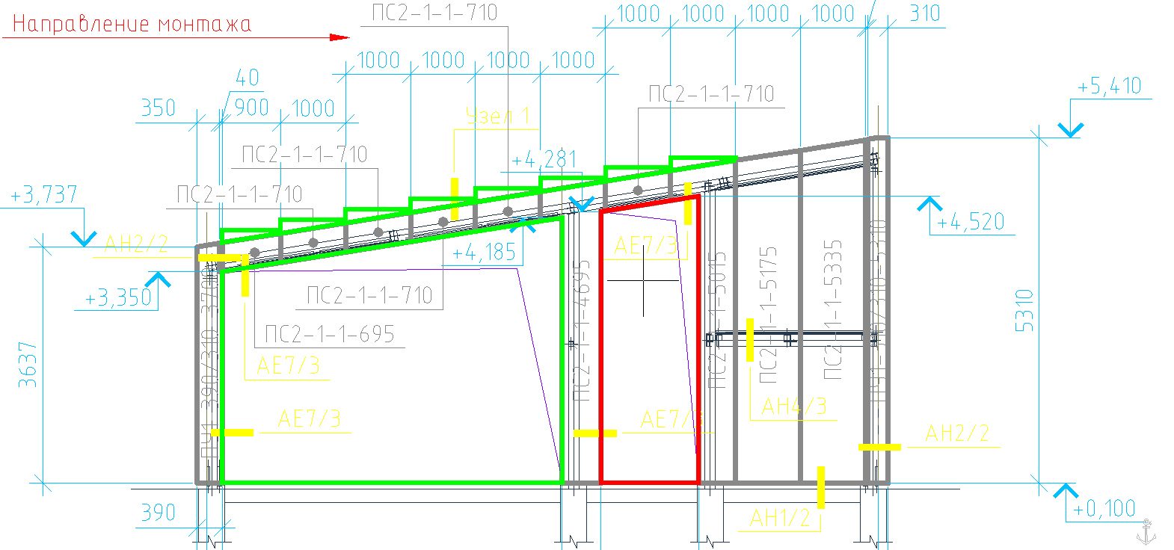Select the '350' dimension value
The image size is (1174, 550).
tap(159, 108)
